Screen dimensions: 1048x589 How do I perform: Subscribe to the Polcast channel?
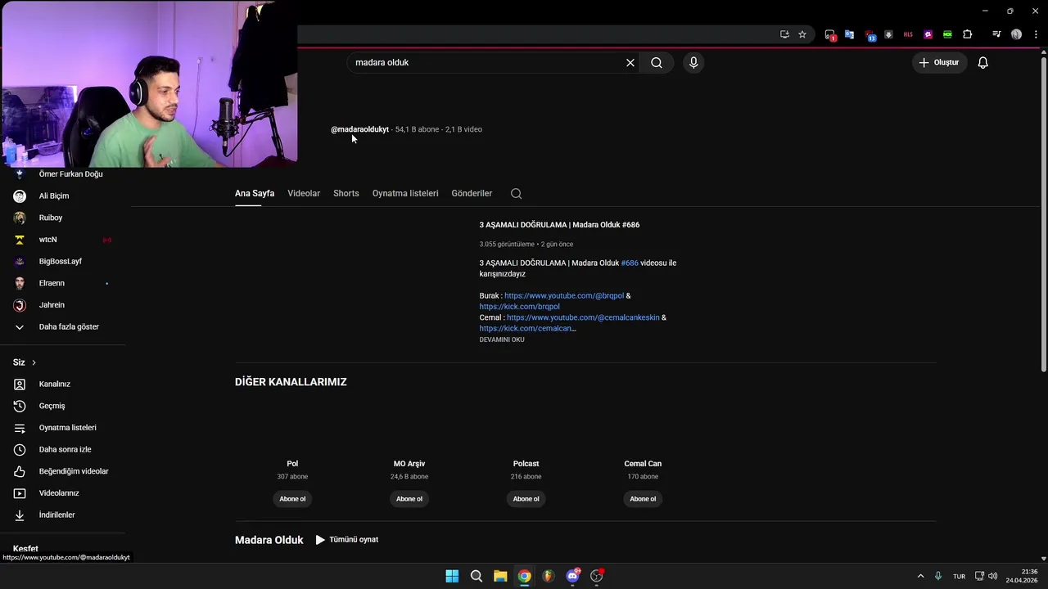(526, 499)
